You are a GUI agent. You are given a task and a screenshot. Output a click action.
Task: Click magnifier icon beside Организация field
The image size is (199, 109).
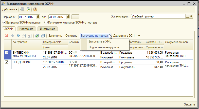point(191,16)
